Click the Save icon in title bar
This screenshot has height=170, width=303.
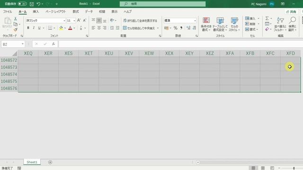(x=32, y=4)
